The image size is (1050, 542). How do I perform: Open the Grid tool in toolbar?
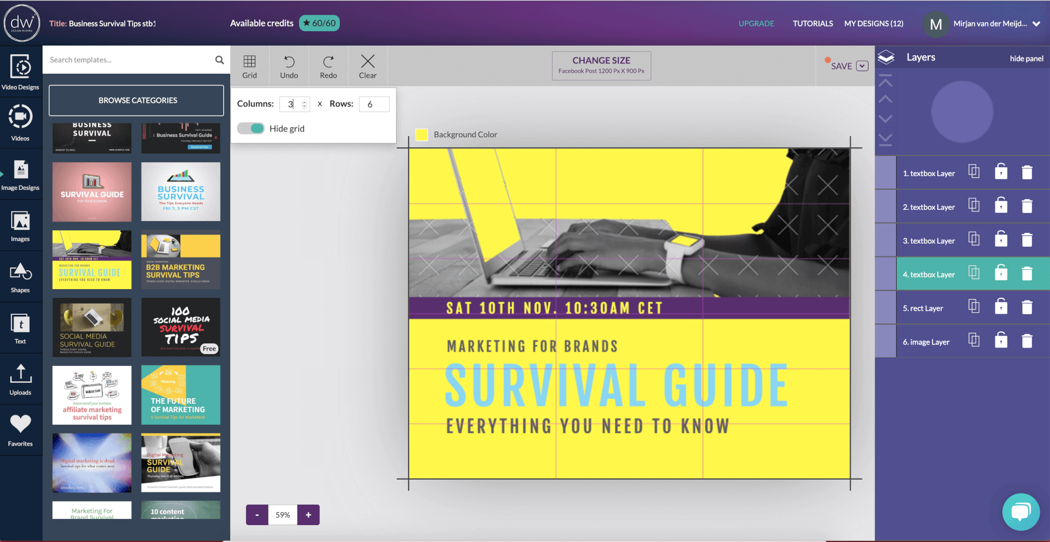point(250,67)
